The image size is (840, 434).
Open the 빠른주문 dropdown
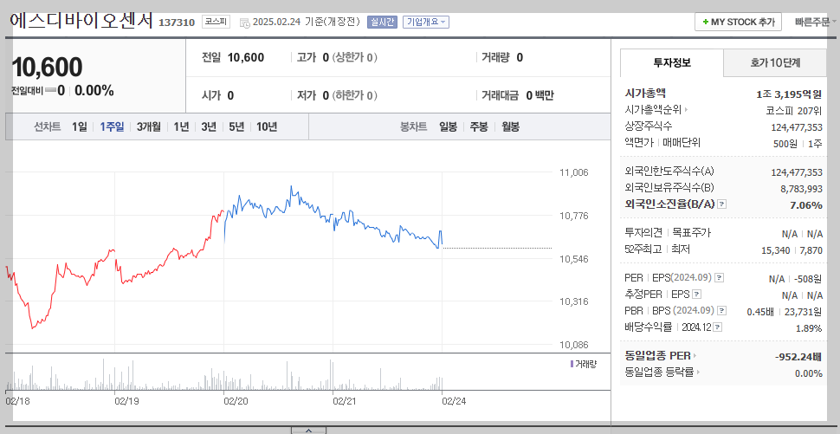pyautogui.click(x=816, y=22)
